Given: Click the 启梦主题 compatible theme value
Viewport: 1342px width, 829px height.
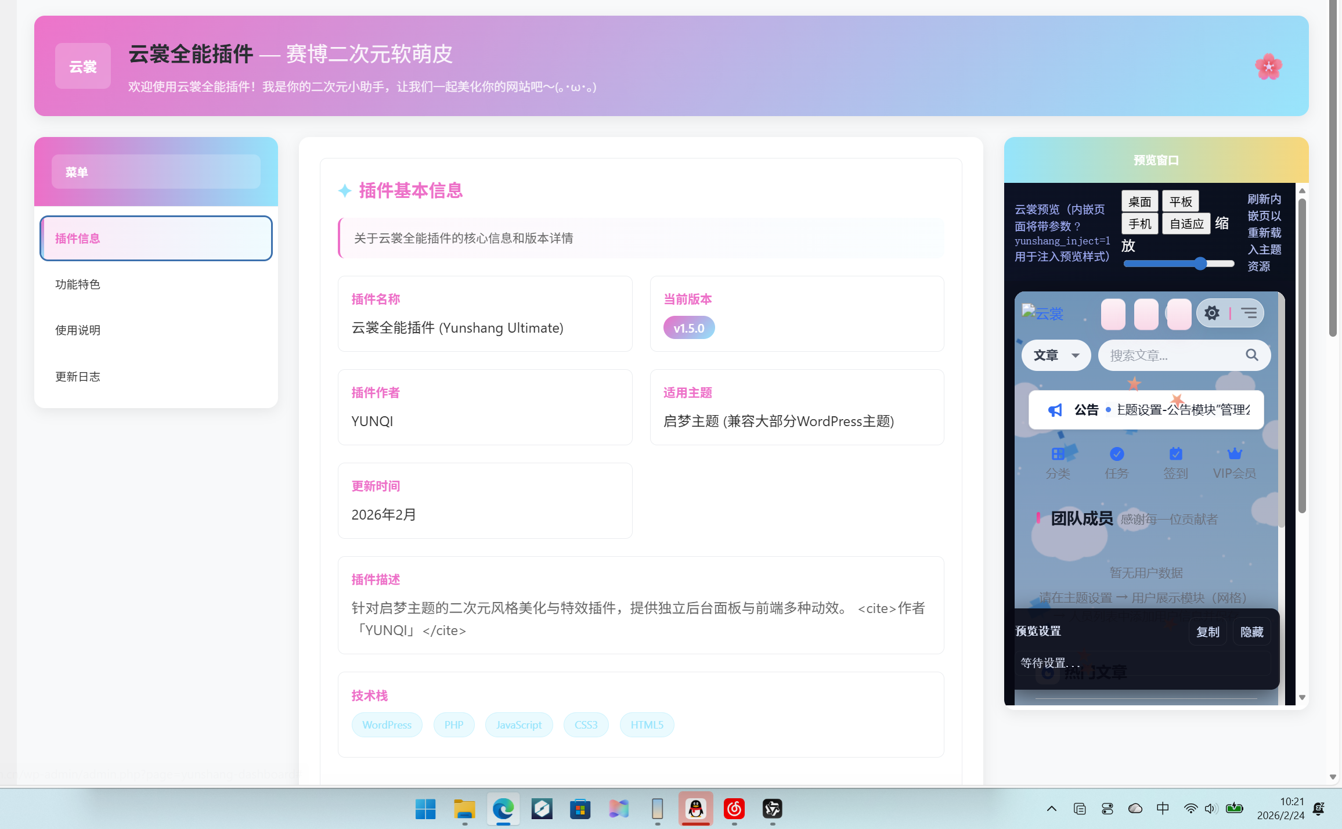Looking at the screenshot, I should [x=778, y=421].
